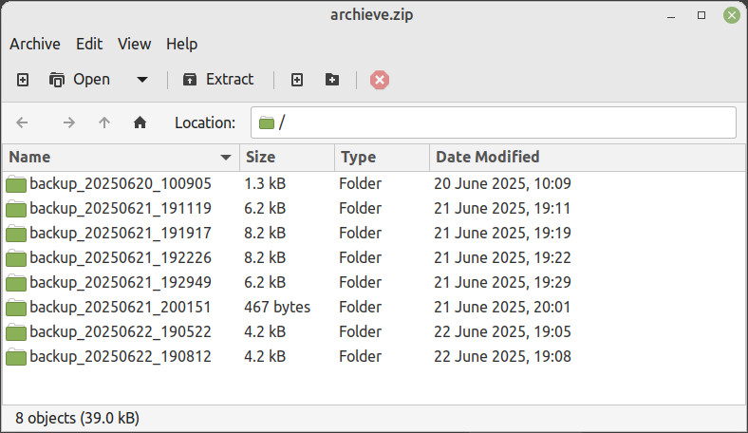Click the Add Folder toolbar icon
Image resolution: width=748 pixels, height=433 pixels.
332,80
